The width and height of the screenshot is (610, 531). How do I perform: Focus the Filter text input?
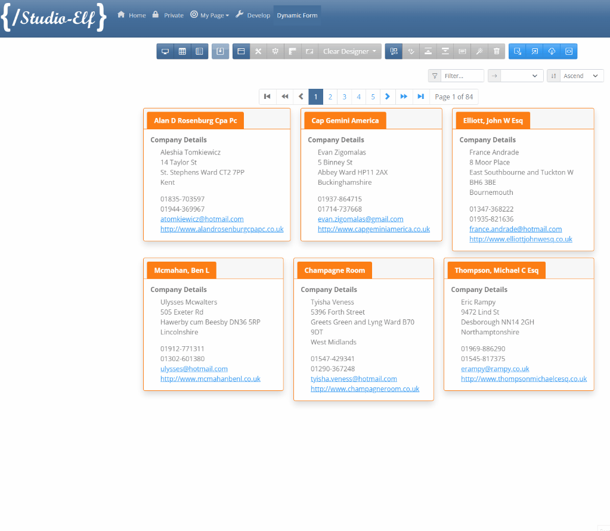462,76
